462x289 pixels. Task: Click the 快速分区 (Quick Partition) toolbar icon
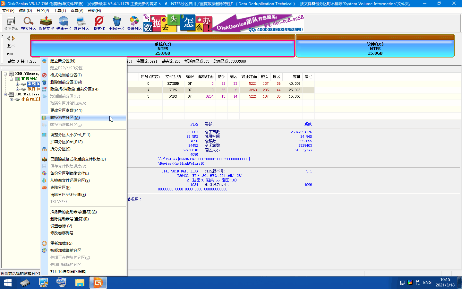pyautogui.click(x=64, y=23)
